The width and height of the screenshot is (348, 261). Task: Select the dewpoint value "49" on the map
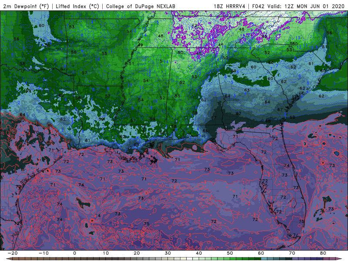pyautogui.click(x=140, y=45)
